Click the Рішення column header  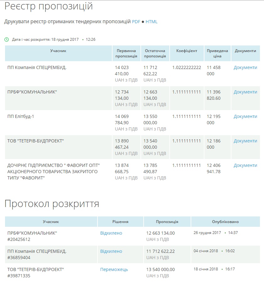click(120, 222)
